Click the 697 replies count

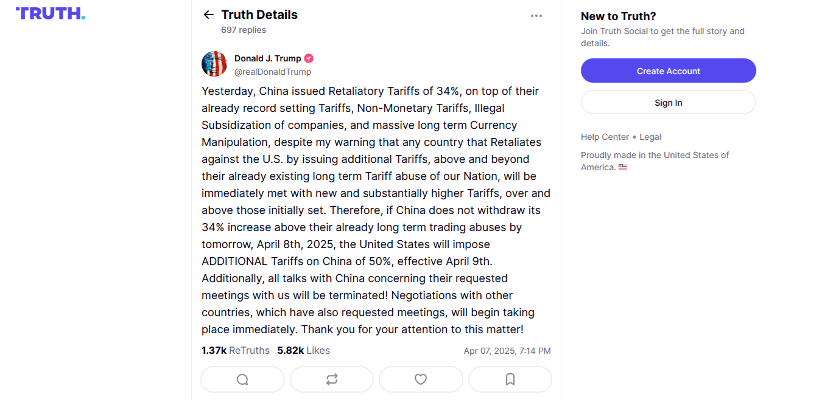pos(244,30)
